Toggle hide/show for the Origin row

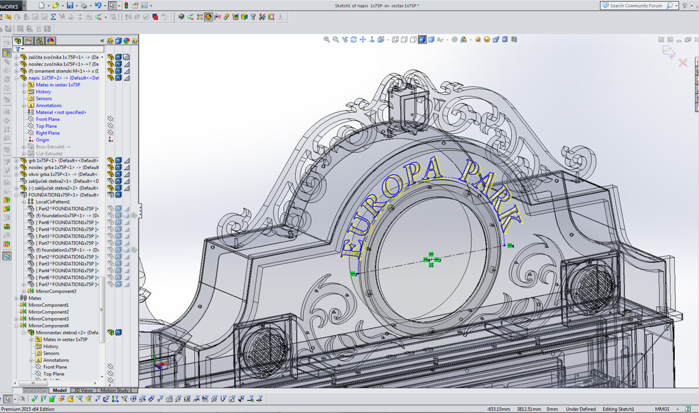point(110,140)
